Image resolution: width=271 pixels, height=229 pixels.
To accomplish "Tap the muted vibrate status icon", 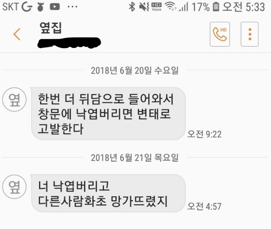I will coord(144,7).
